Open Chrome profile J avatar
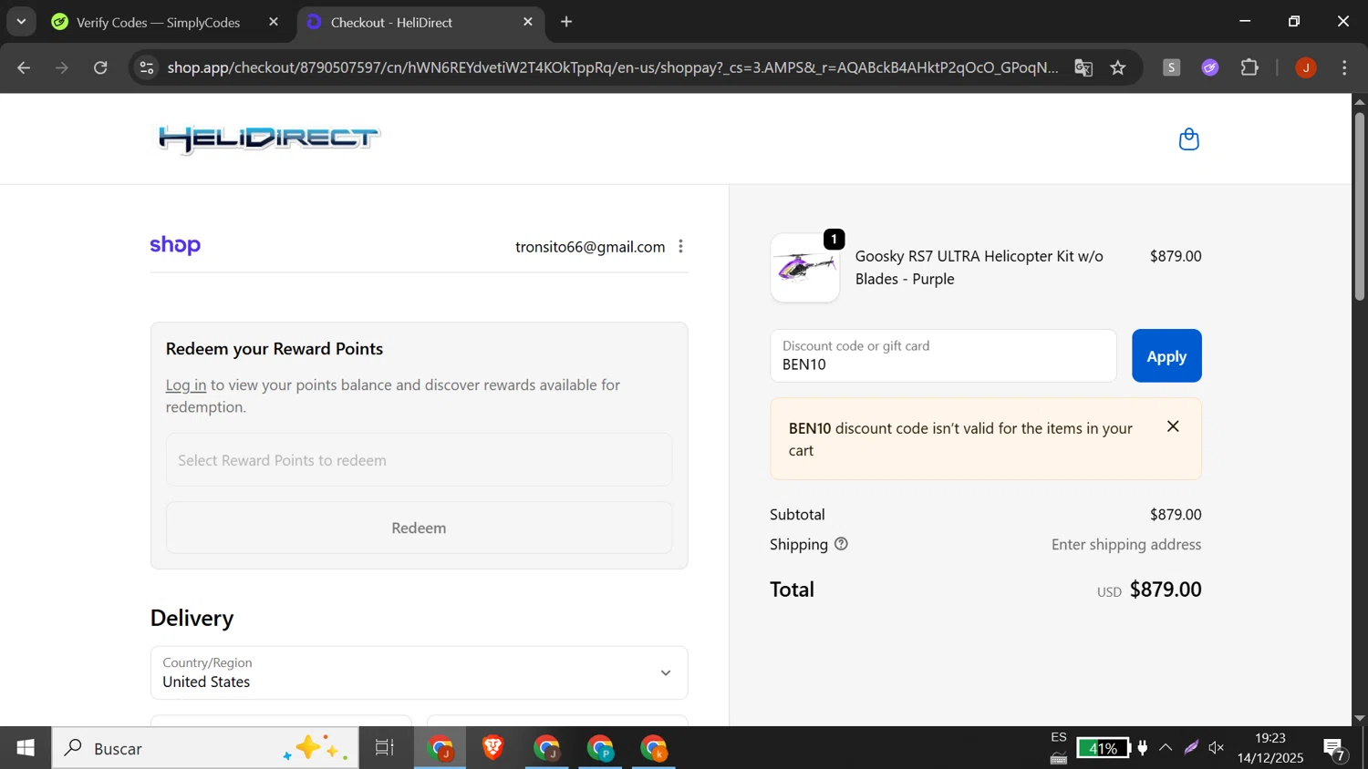Screen dimensions: 1368x769 pyautogui.click(x=1306, y=67)
